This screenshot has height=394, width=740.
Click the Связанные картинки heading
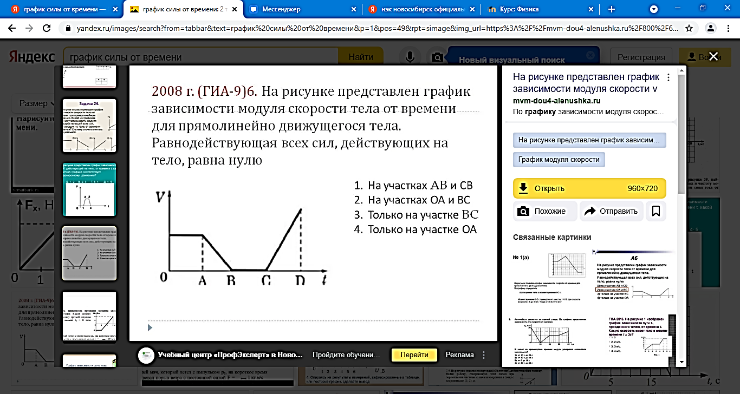point(552,237)
